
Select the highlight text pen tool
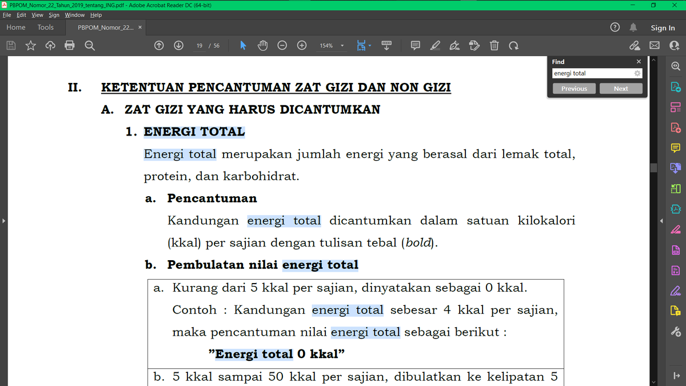pyautogui.click(x=435, y=45)
